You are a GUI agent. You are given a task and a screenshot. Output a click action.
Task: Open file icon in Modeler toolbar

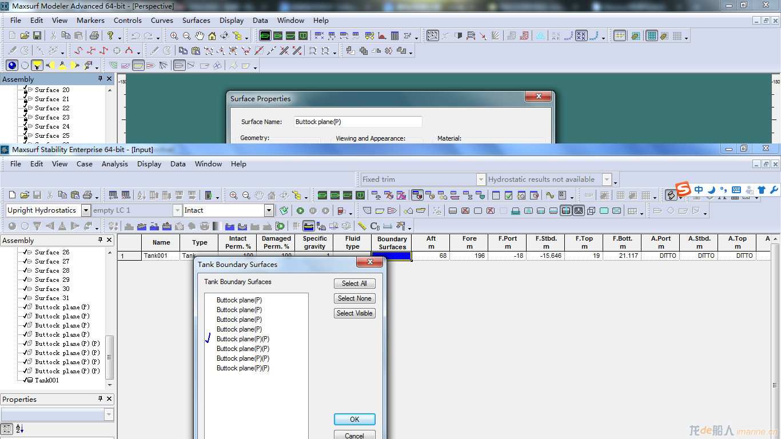pos(25,35)
